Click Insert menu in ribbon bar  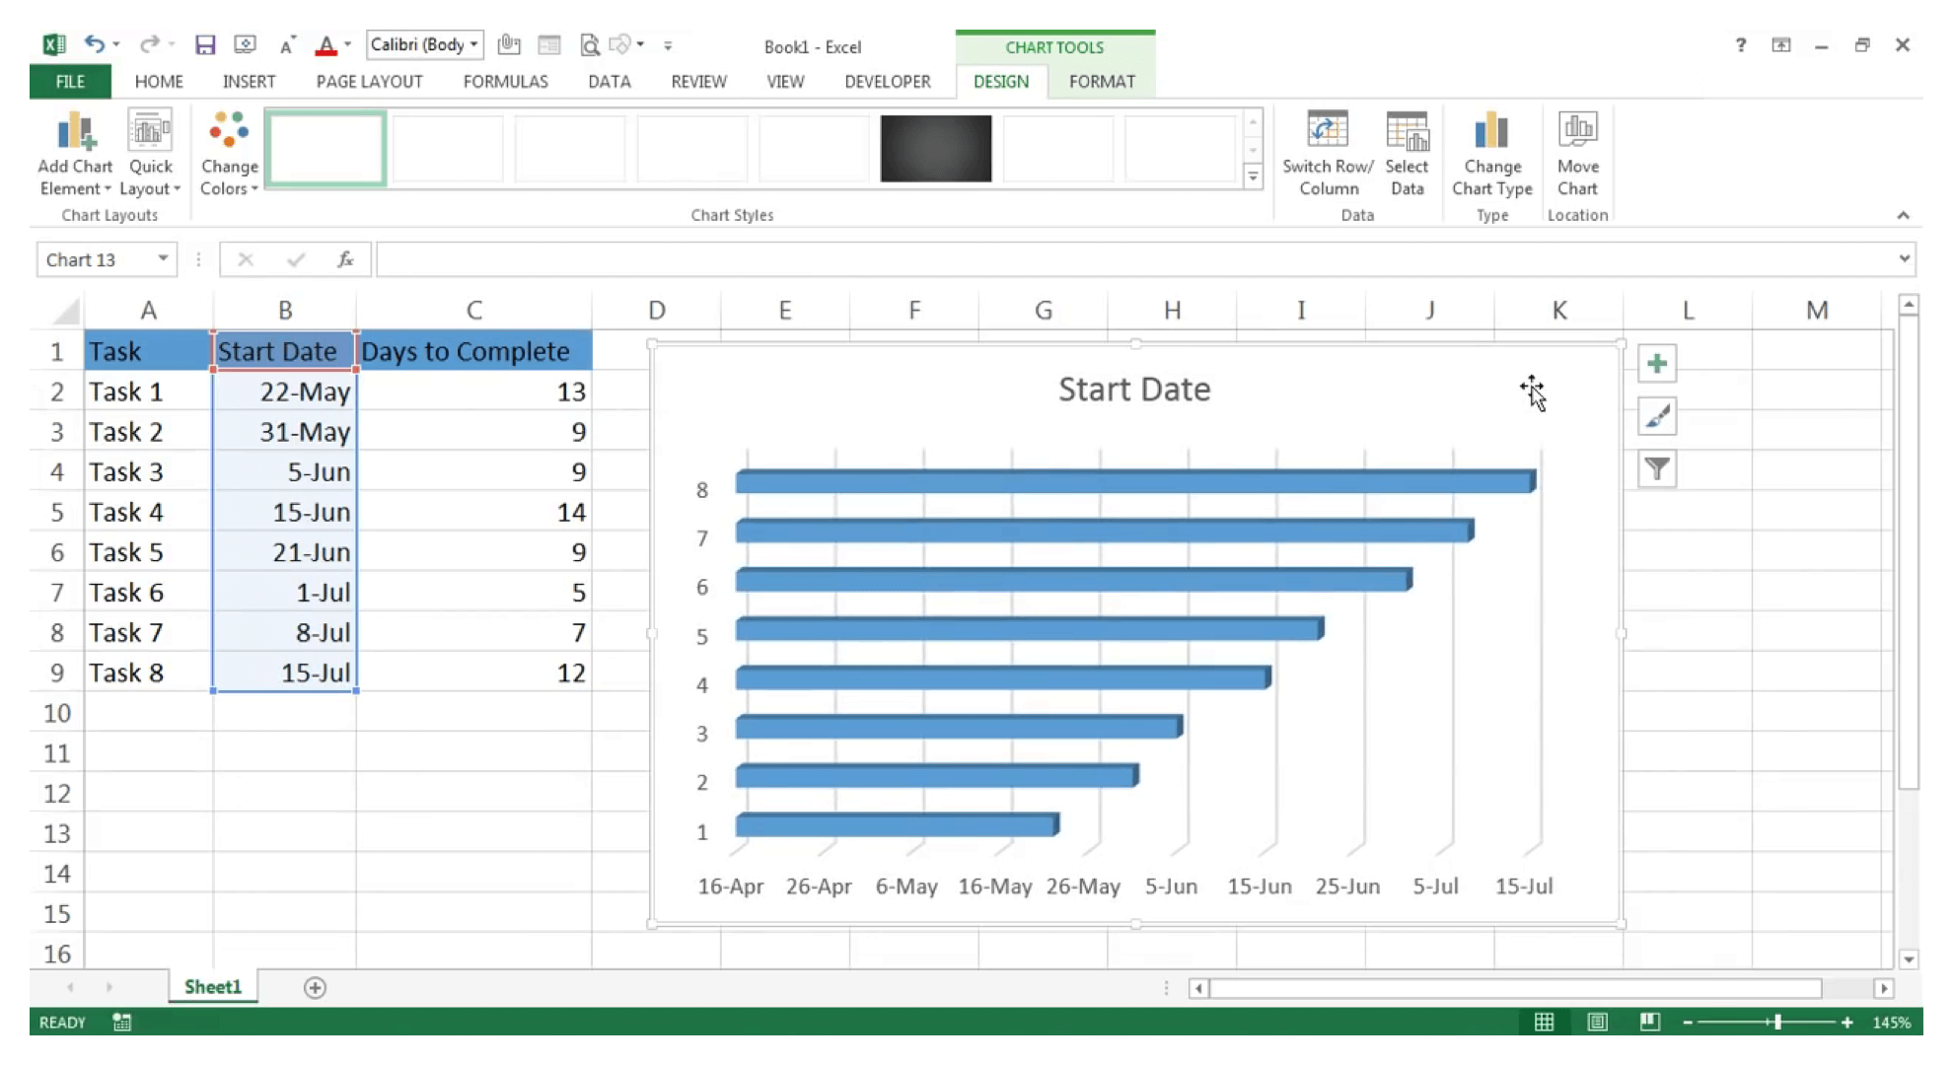pos(250,81)
